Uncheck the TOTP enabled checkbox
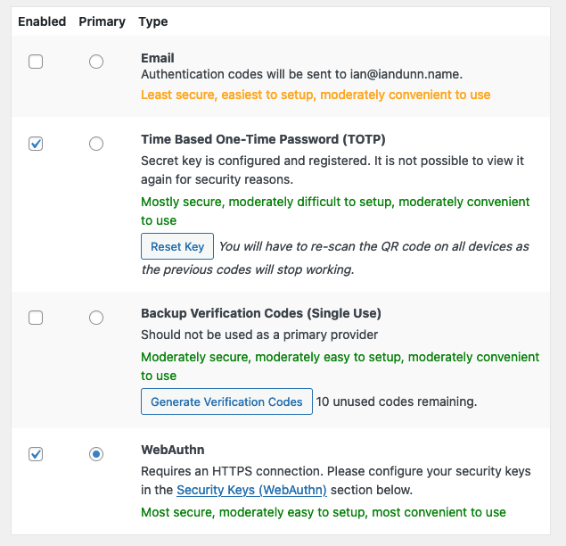Image resolution: width=566 pixels, height=546 pixels. point(36,144)
